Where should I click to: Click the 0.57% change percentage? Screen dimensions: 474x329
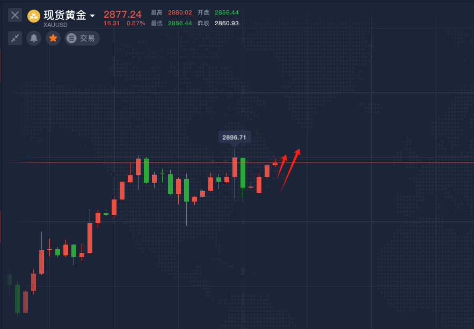[136, 23]
